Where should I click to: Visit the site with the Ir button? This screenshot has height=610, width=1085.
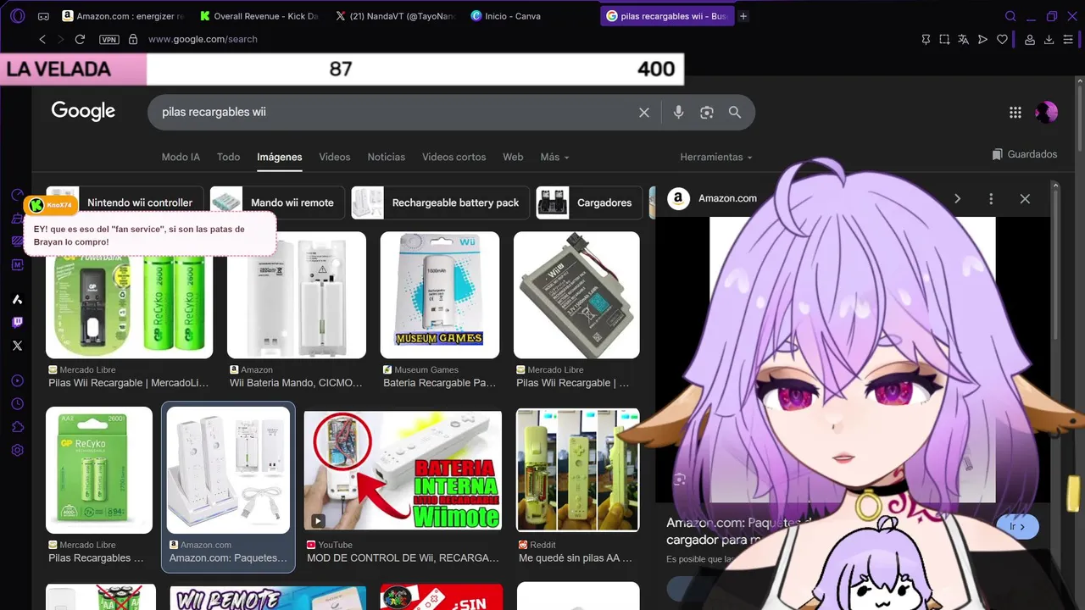1018,526
